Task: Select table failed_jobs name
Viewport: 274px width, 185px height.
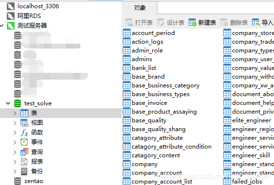Action: (x=247, y=182)
